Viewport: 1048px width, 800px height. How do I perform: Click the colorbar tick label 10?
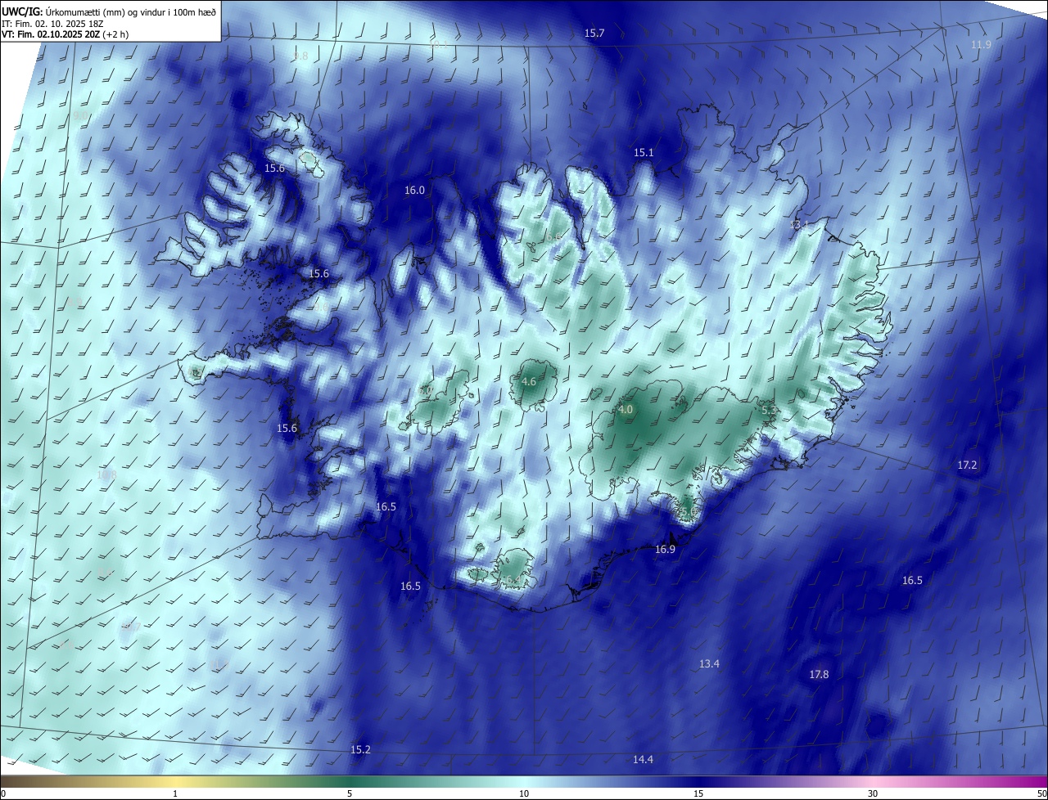pyautogui.click(x=524, y=794)
